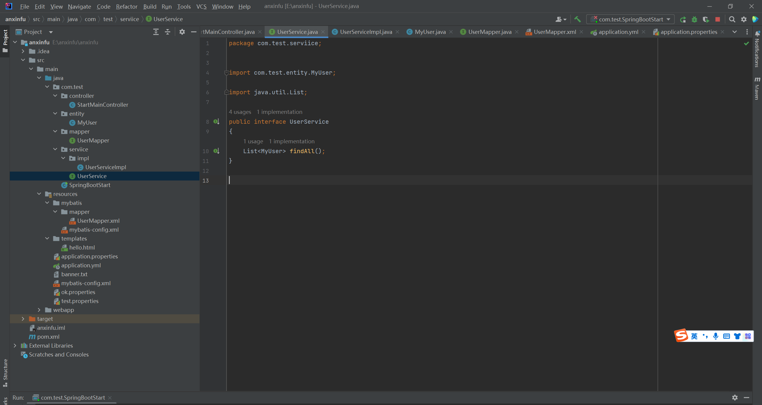Click Expand All in Project panel

pyautogui.click(x=156, y=32)
